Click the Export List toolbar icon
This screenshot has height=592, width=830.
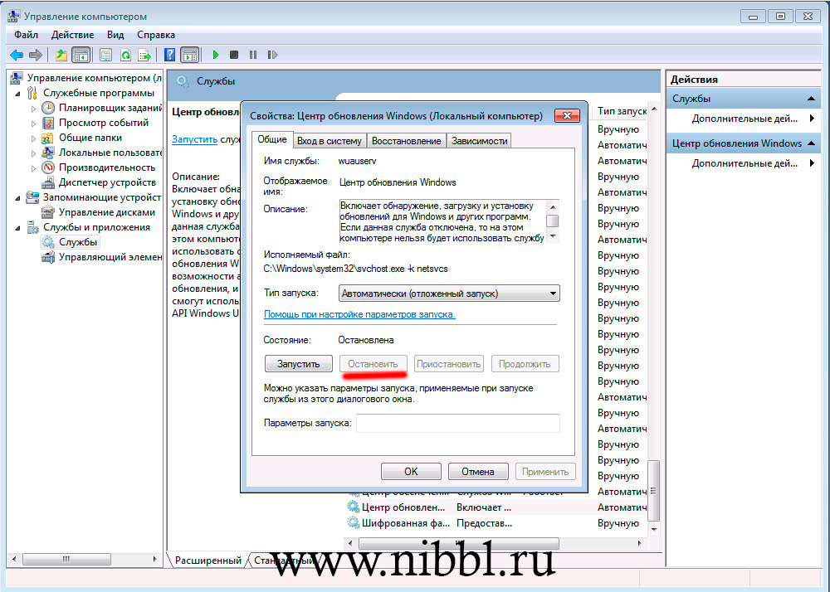point(144,55)
